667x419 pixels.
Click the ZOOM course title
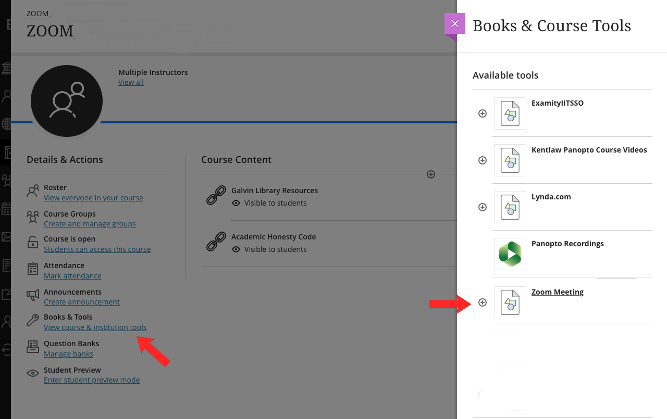click(50, 31)
